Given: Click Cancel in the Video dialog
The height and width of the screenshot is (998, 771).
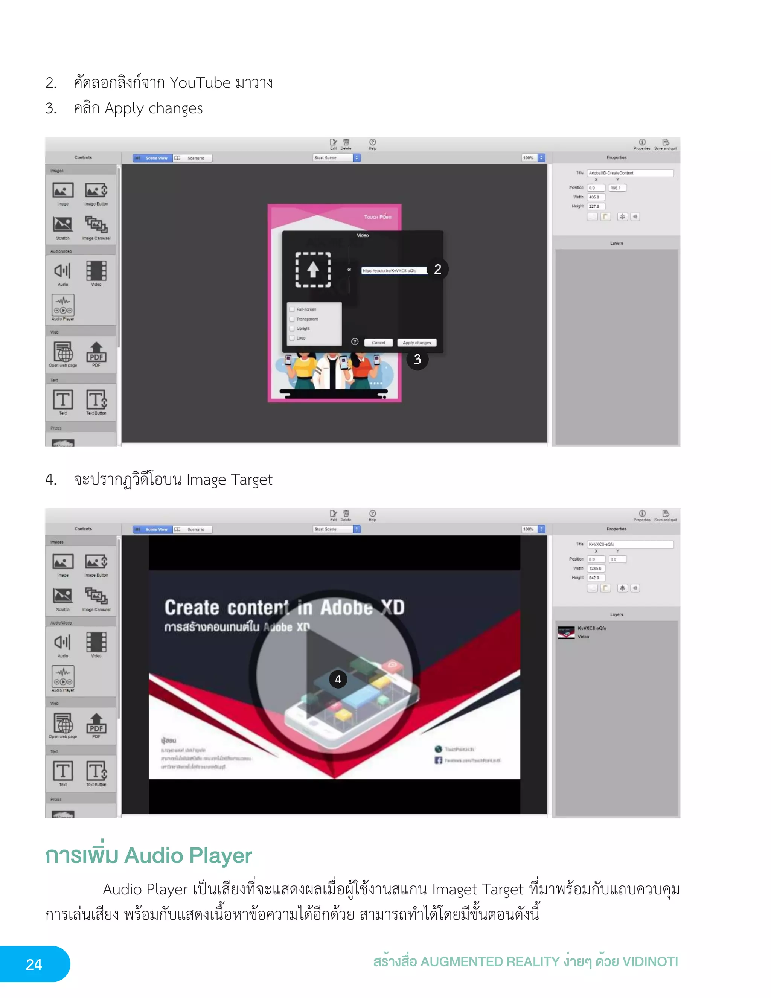Looking at the screenshot, I should [x=378, y=343].
